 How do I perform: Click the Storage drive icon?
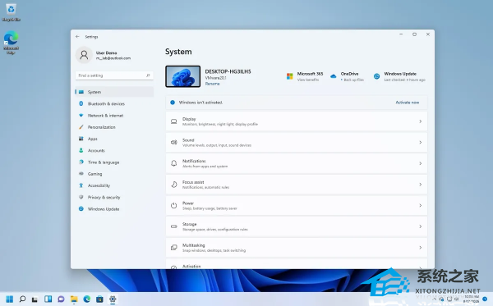174,226
